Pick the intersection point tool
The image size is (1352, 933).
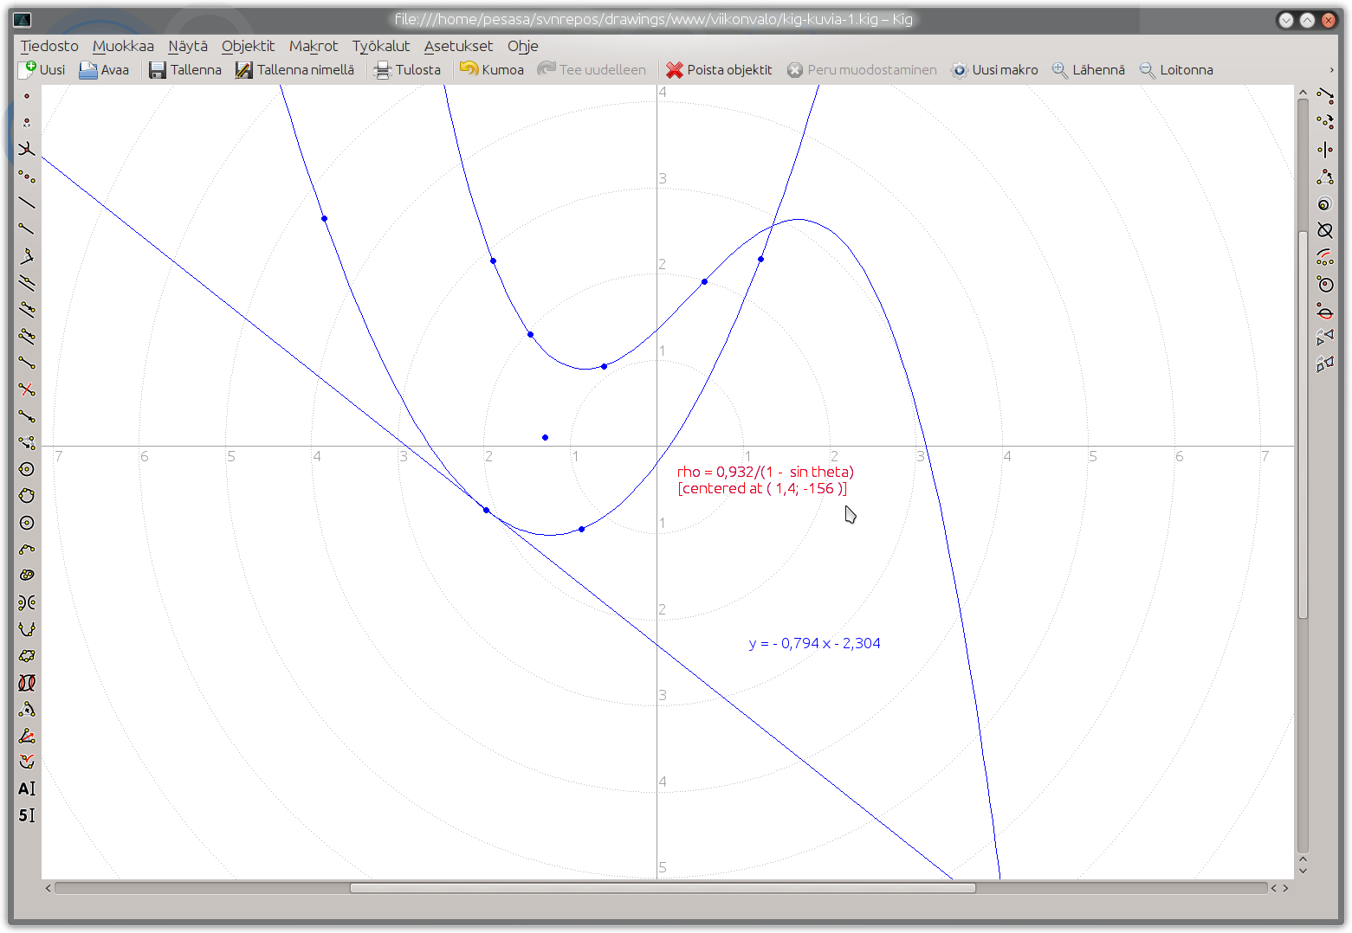click(27, 150)
